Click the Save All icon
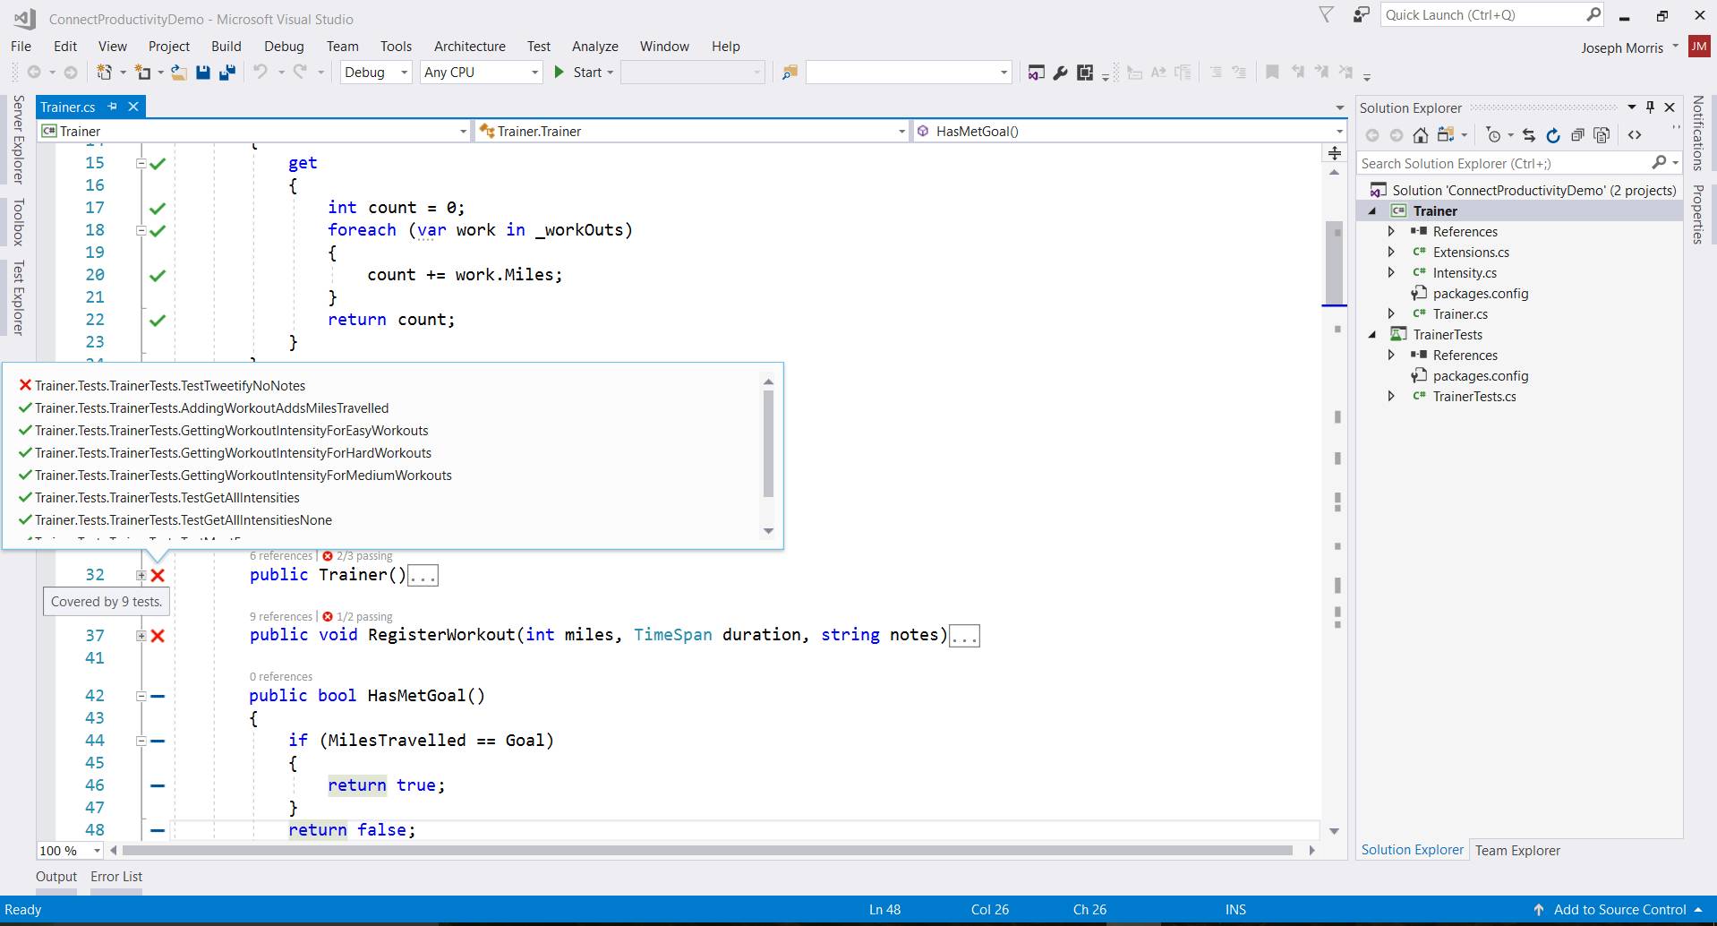 (229, 72)
